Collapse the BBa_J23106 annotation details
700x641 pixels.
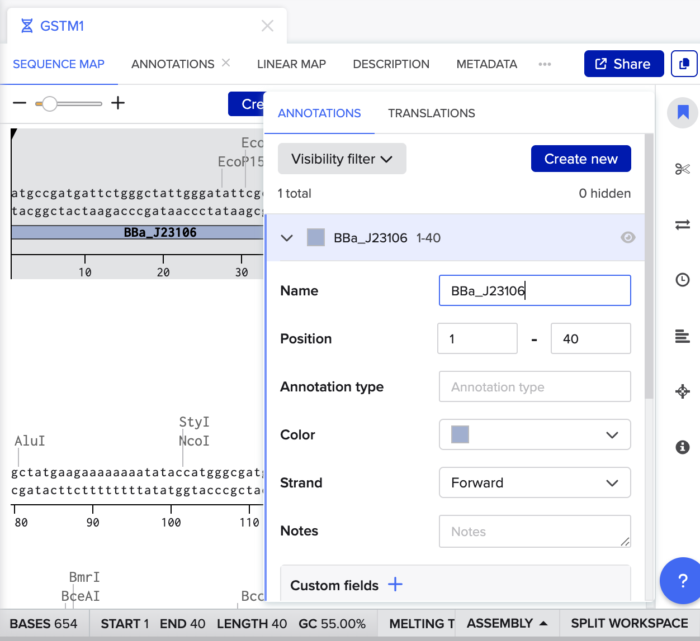point(287,238)
